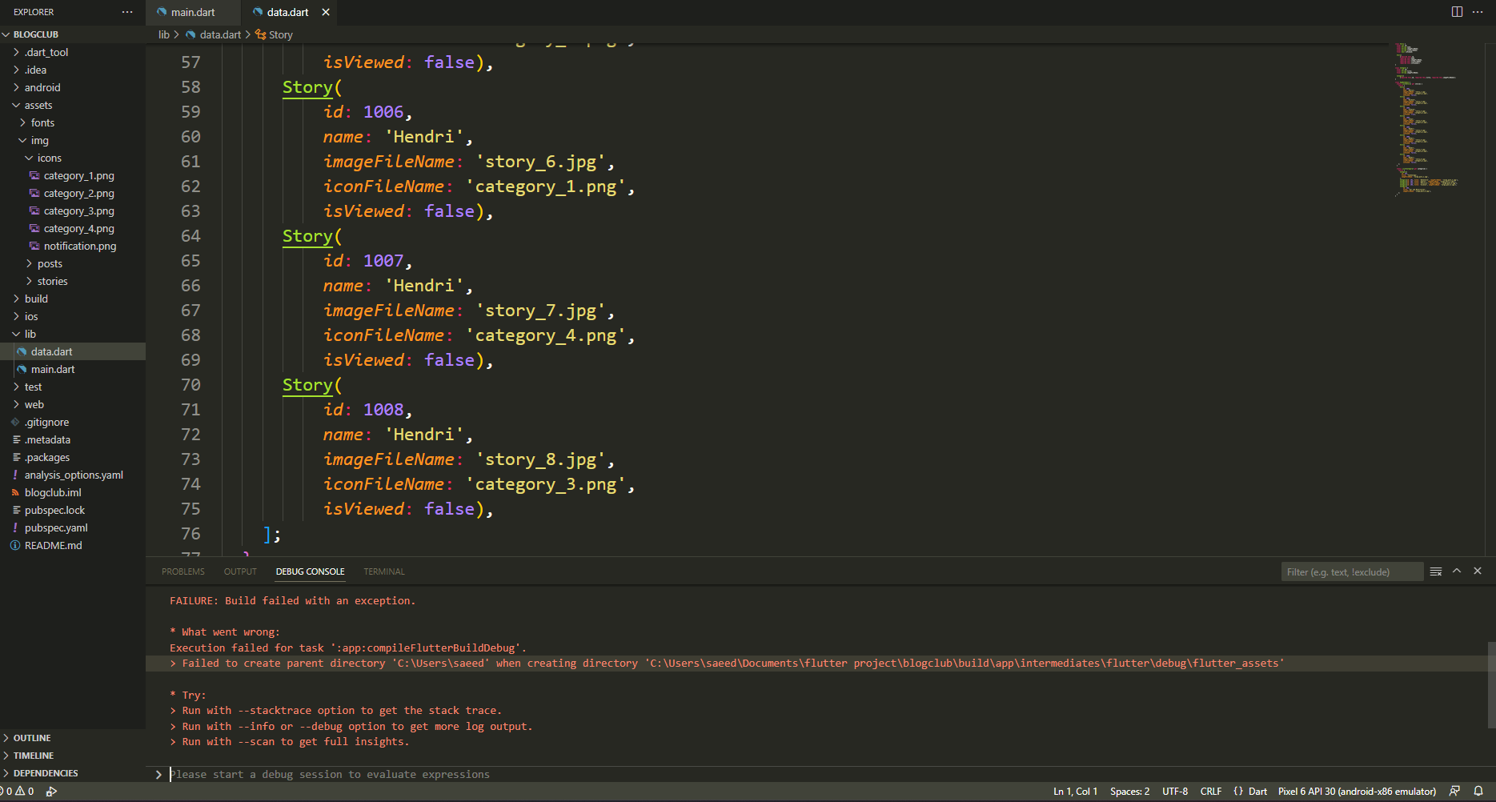Select device Pixel 6 API 30 emulator
1496x802 pixels.
1357,792
